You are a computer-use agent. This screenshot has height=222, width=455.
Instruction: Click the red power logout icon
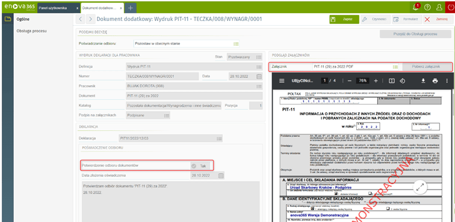[450, 8]
